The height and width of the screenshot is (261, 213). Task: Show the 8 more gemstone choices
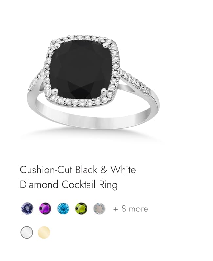pos(131,209)
